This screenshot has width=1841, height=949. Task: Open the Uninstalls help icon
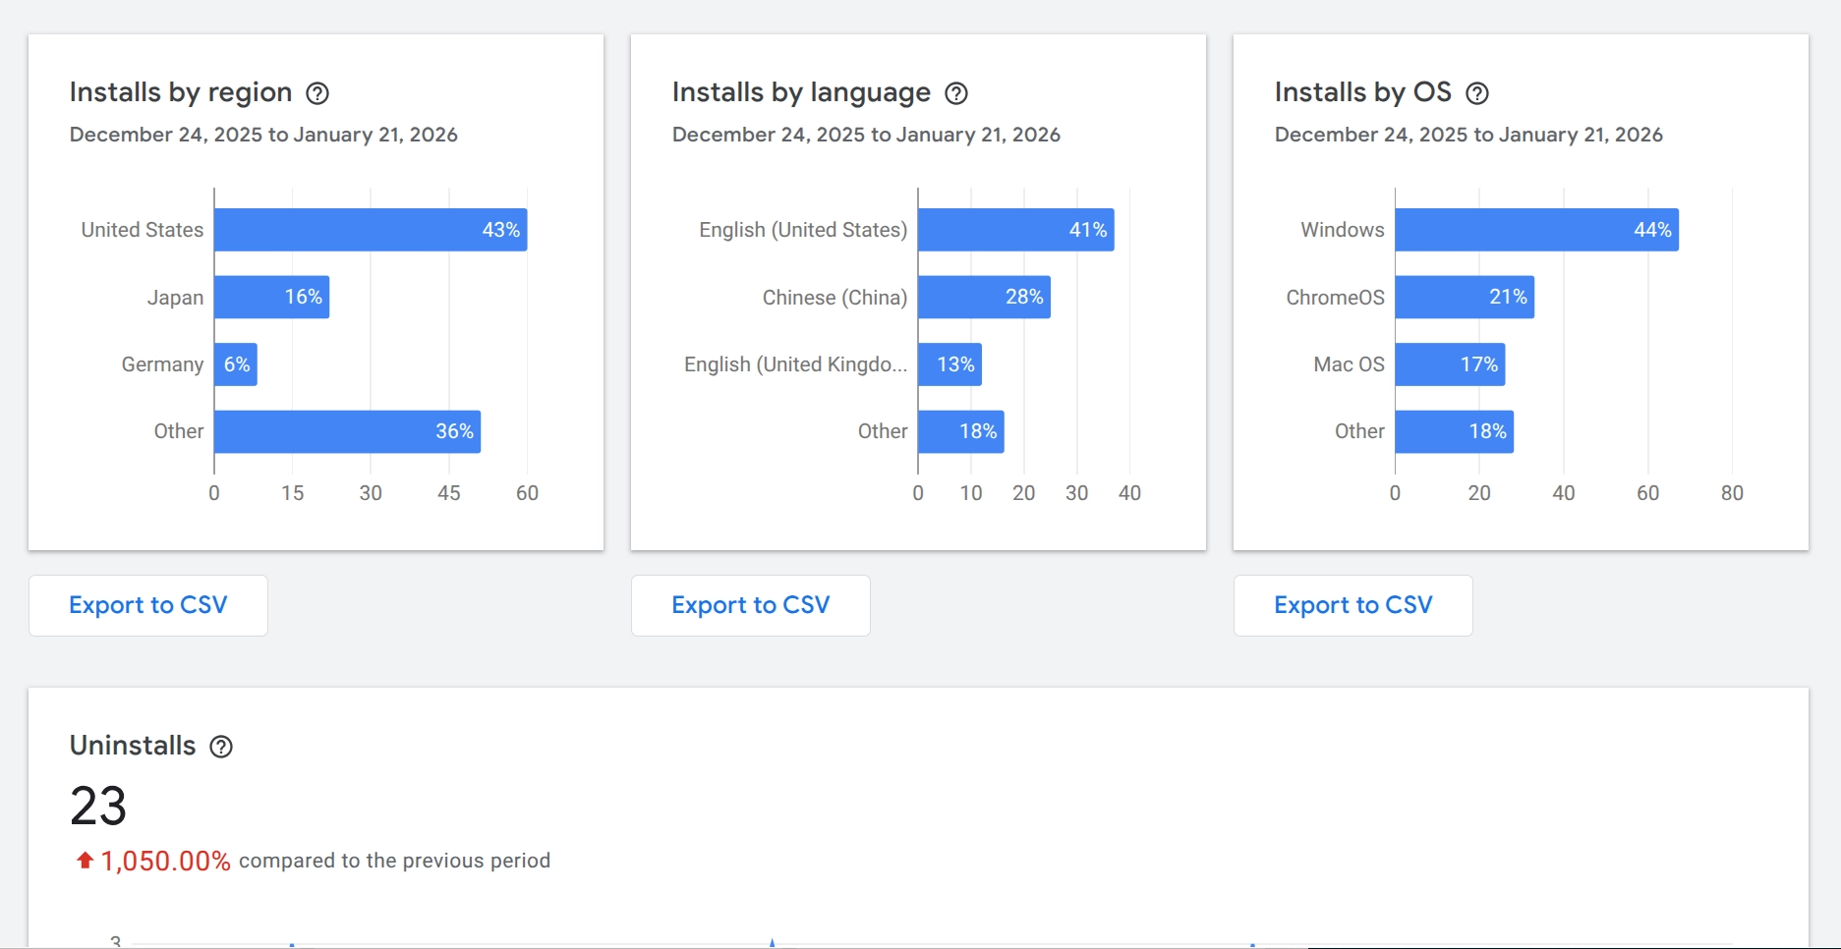221,747
